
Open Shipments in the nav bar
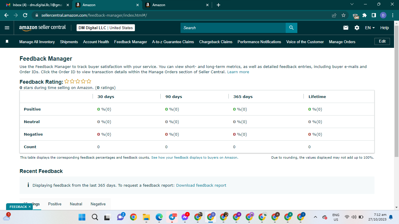pyautogui.click(x=69, y=42)
